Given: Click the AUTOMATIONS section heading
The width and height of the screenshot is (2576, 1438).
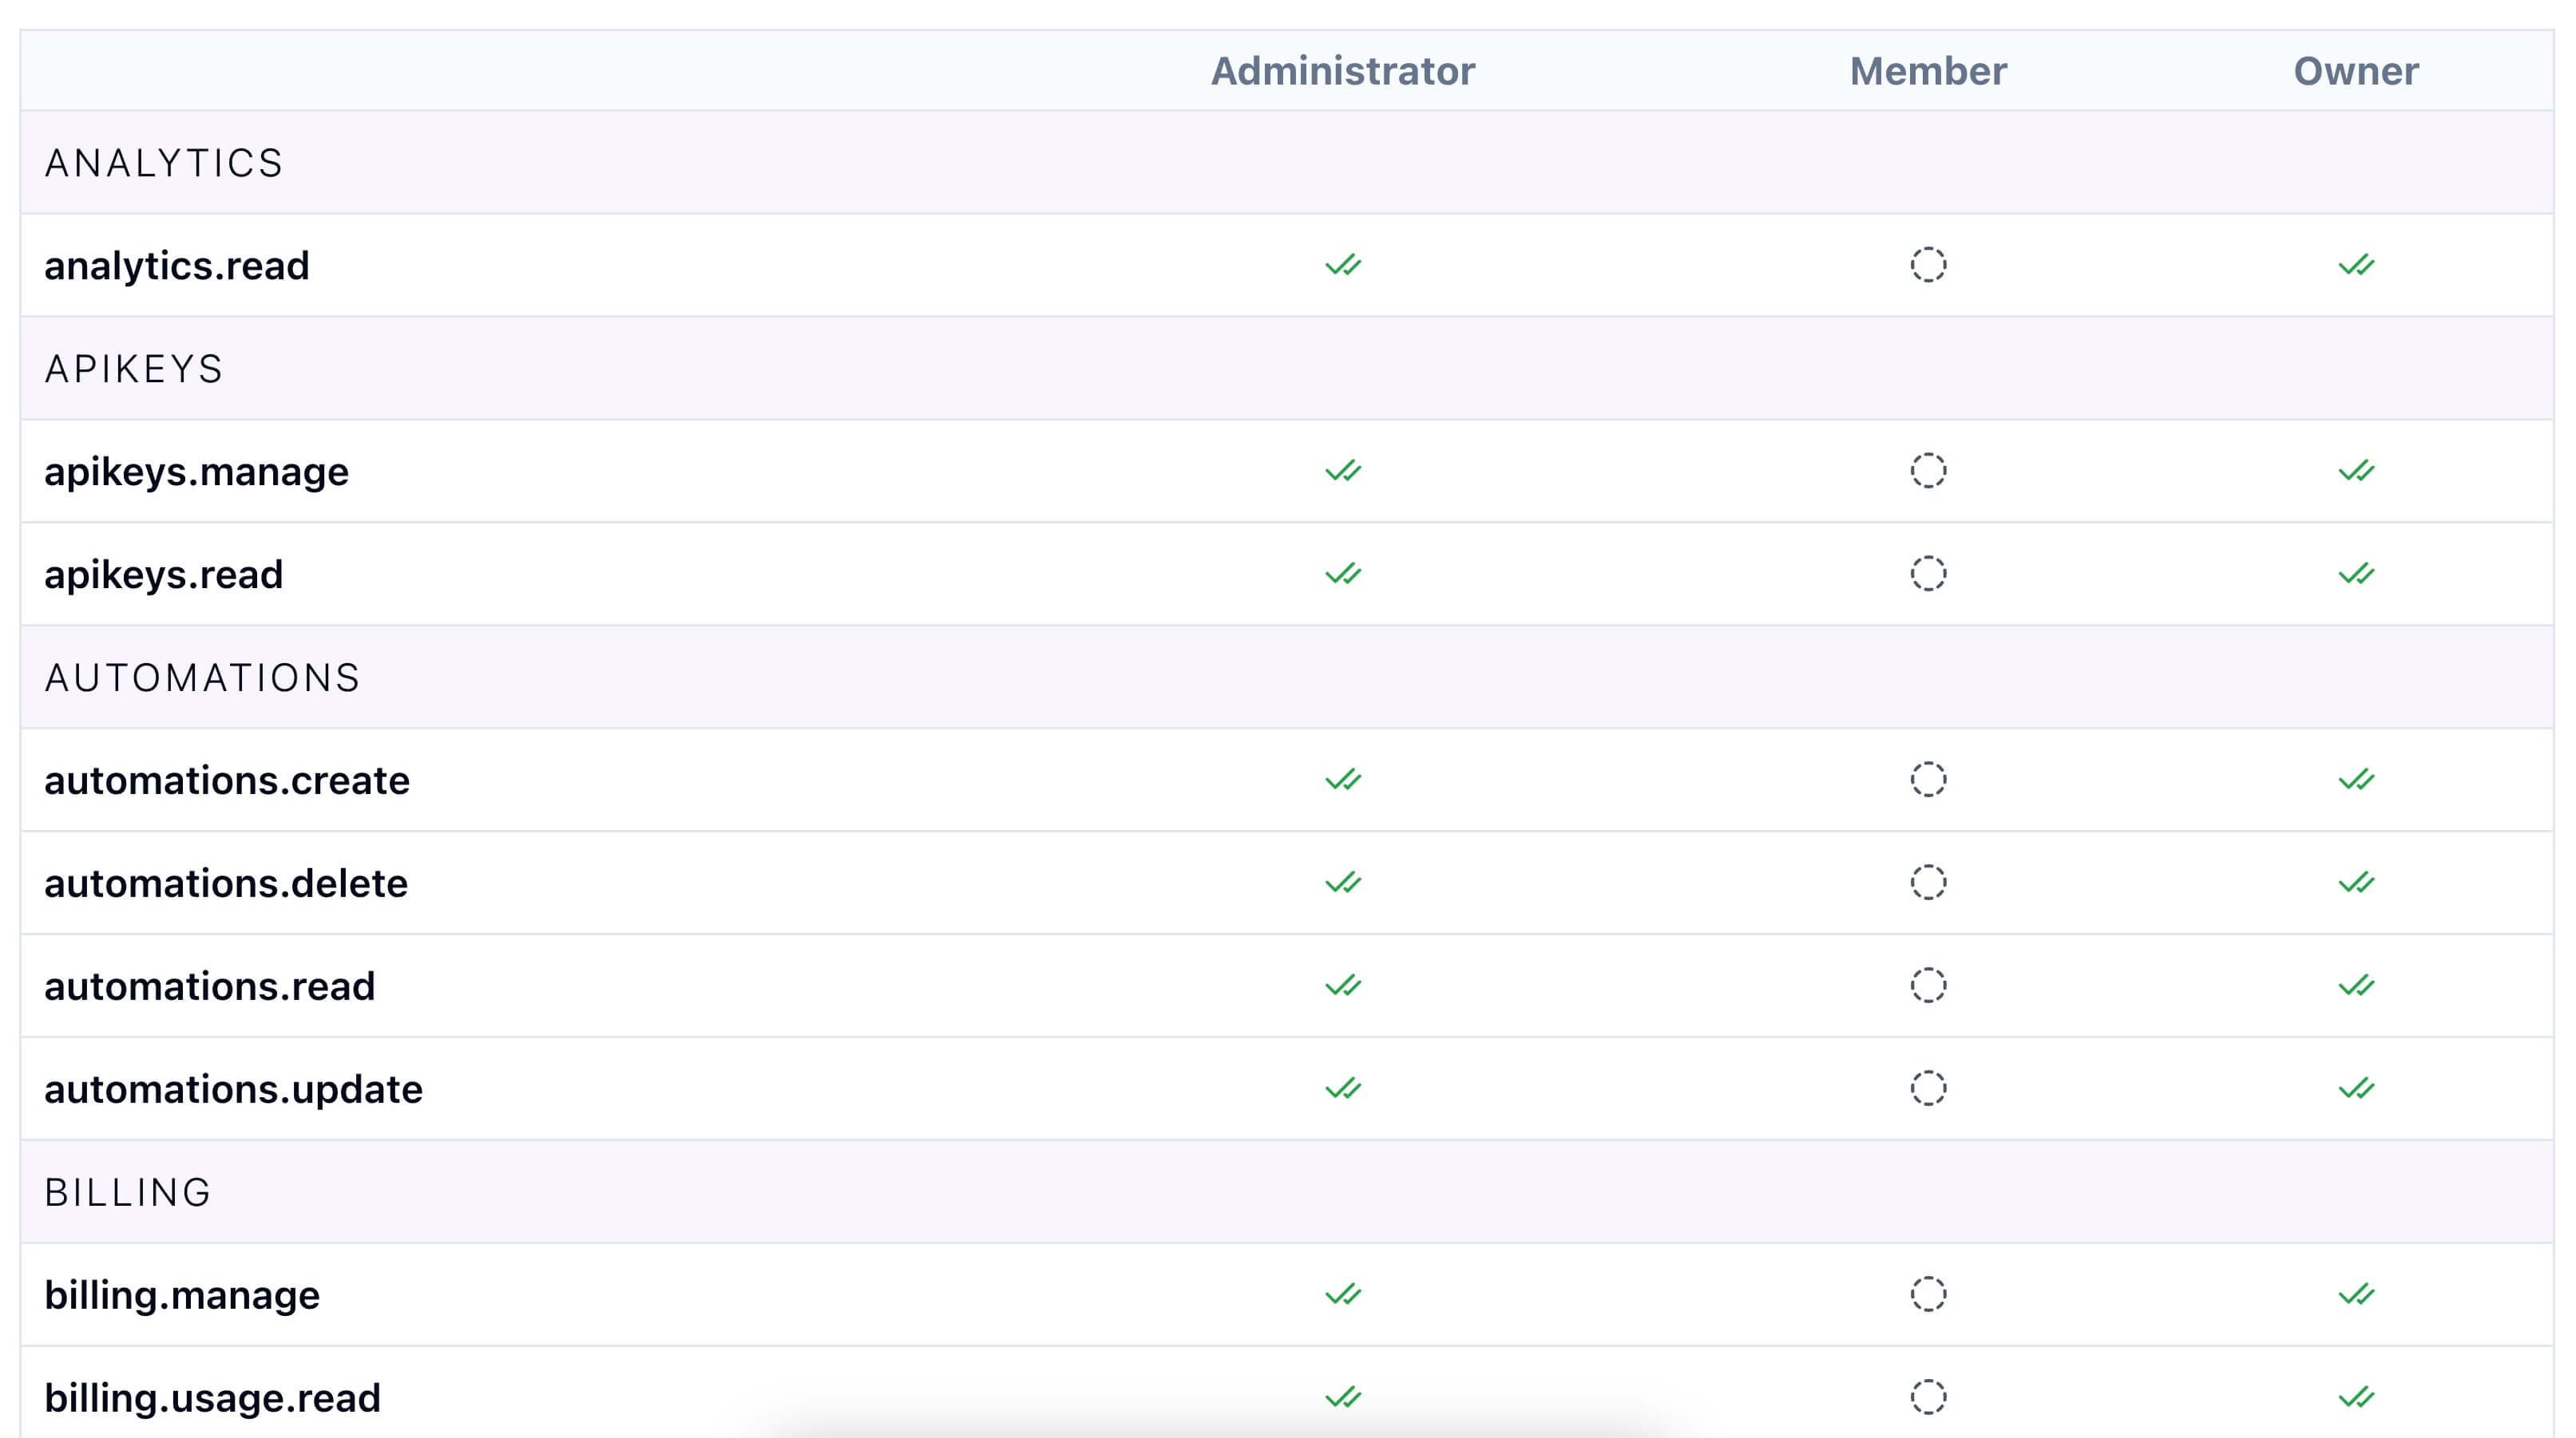Looking at the screenshot, I should [202, 678].
